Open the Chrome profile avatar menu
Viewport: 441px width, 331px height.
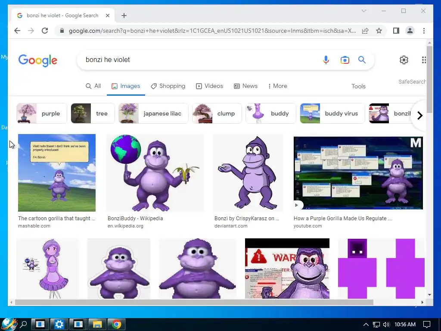[x=410, y=31]
